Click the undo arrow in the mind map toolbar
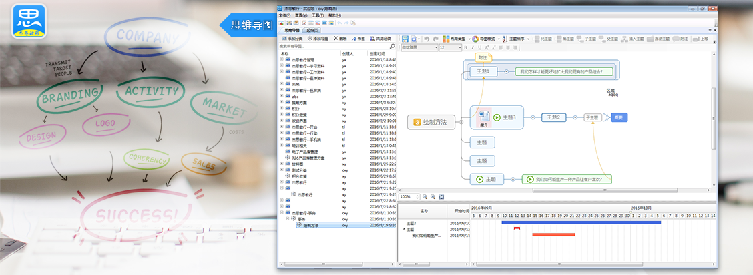 (427, 39)
